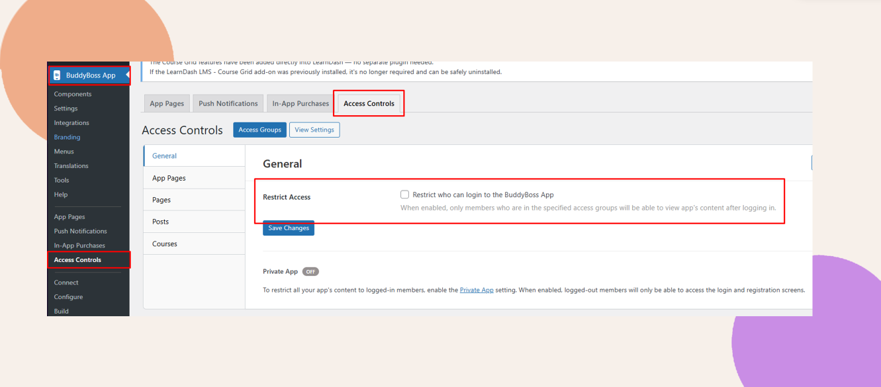Open Build sidebar item

tap(62, 311)
